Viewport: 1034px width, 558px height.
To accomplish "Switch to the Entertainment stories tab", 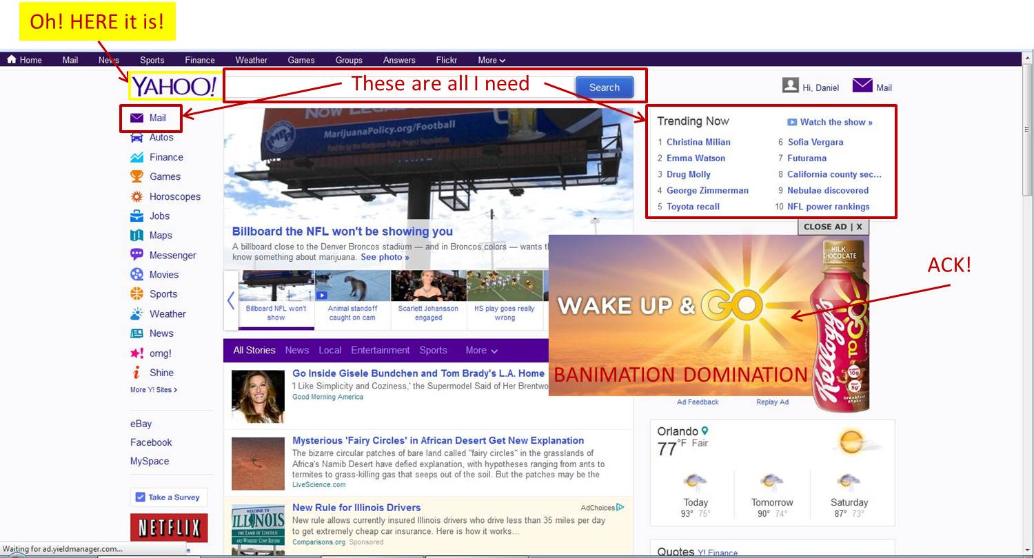I will click(381, 350).
